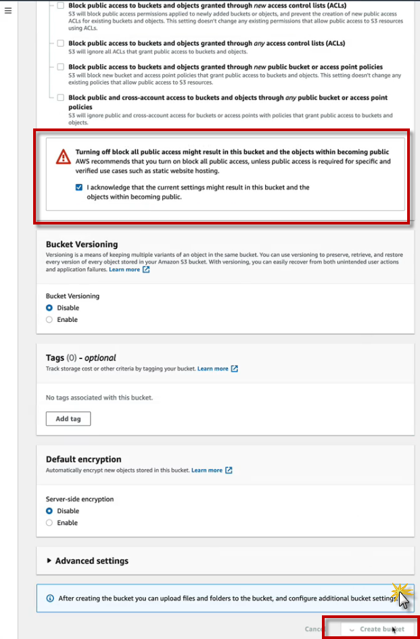The height and width of the screenshot is (639, 420).
Task: Click the info icon in the blue banner
Action: [49, 598]
